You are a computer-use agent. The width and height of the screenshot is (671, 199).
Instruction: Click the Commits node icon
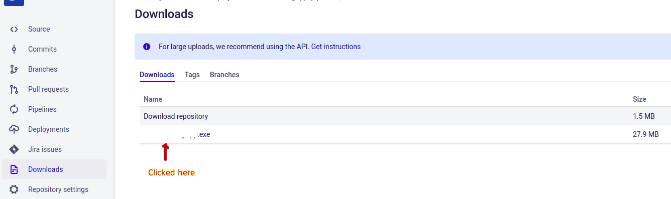14,49
